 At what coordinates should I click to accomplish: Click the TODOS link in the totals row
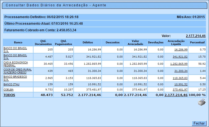(x=9, y=95)
